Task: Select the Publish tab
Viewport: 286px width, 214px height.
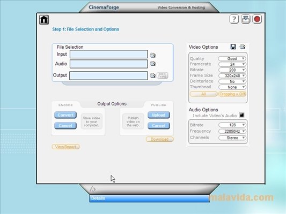Action: pyautogui.click(x=158, y=105)
